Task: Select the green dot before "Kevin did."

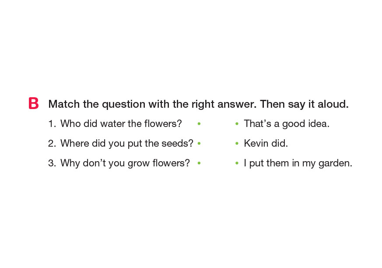Action: click(237, 143)
